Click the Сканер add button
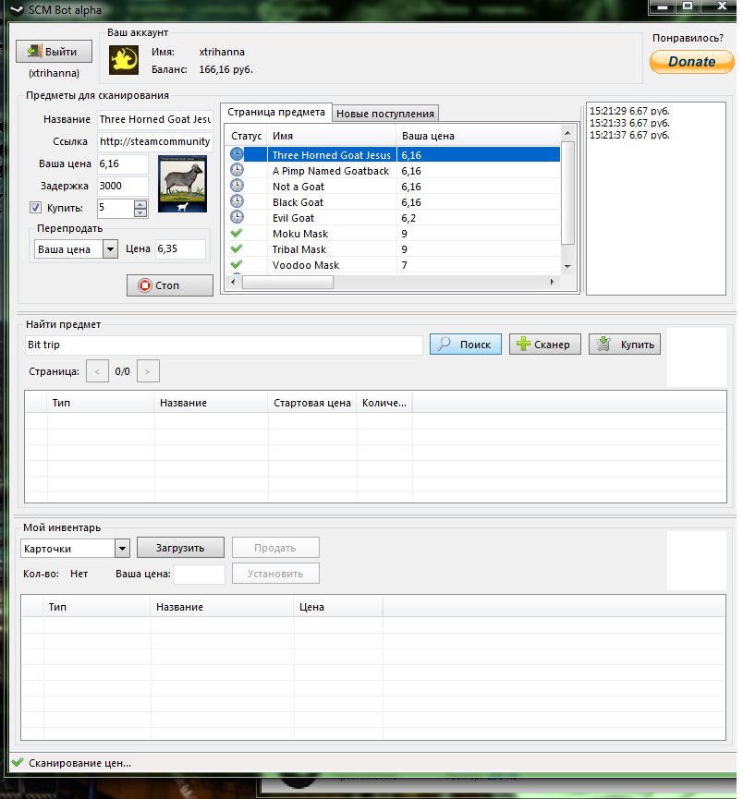 (x=544, y=345)
